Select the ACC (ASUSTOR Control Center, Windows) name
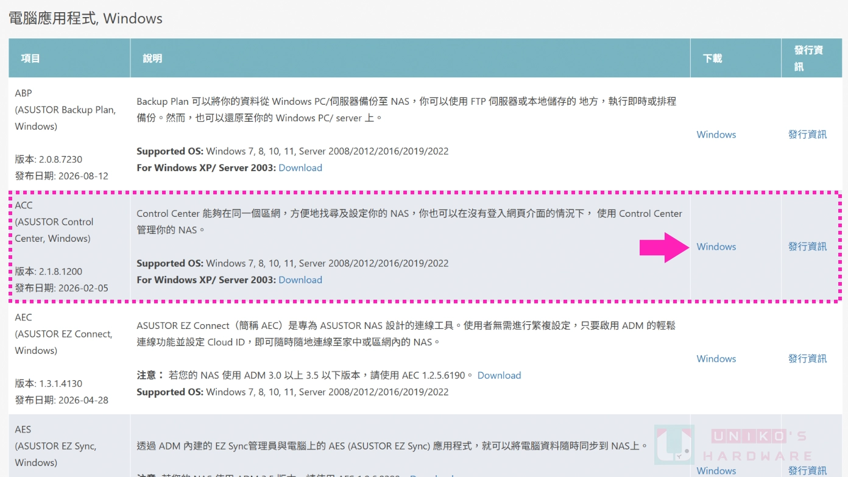 54,222
